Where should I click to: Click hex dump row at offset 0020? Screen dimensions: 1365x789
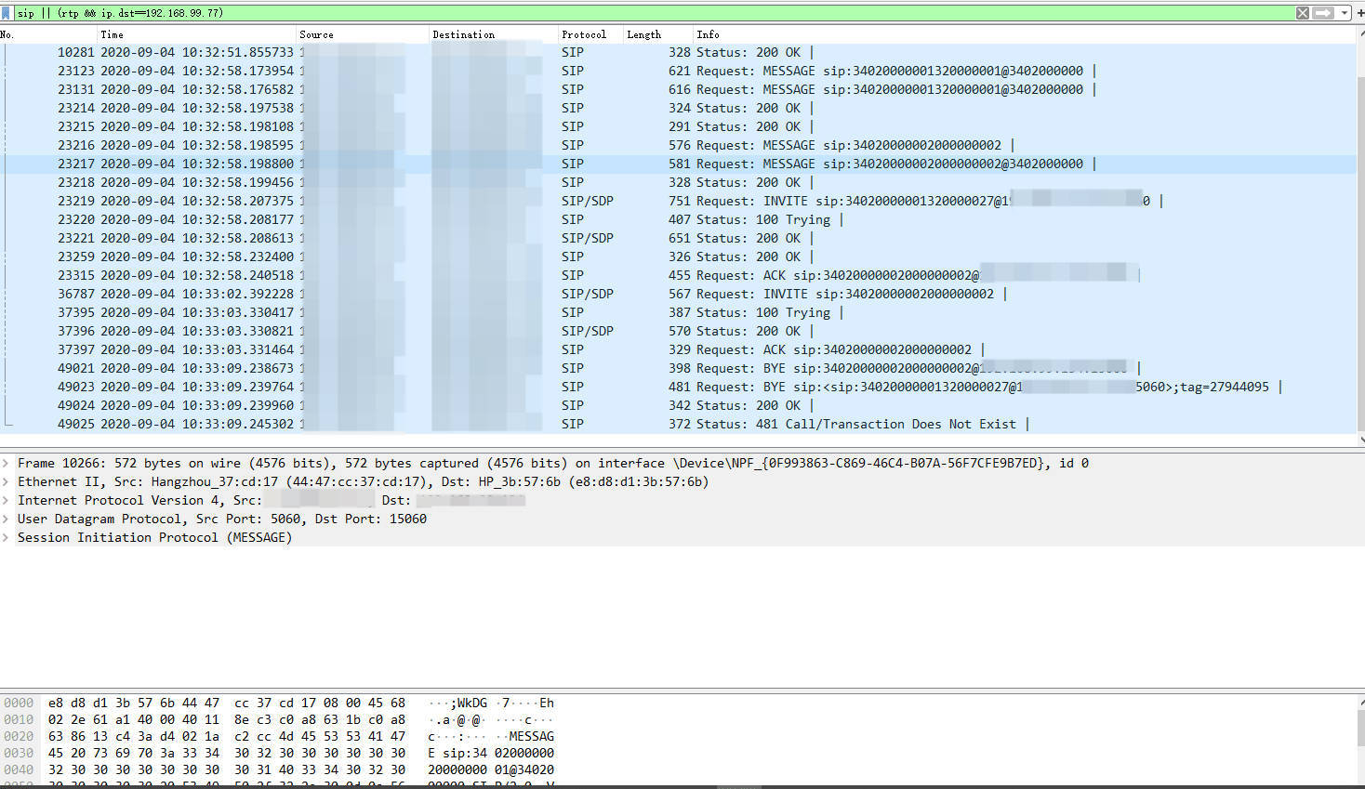click(x=279, y=736)
